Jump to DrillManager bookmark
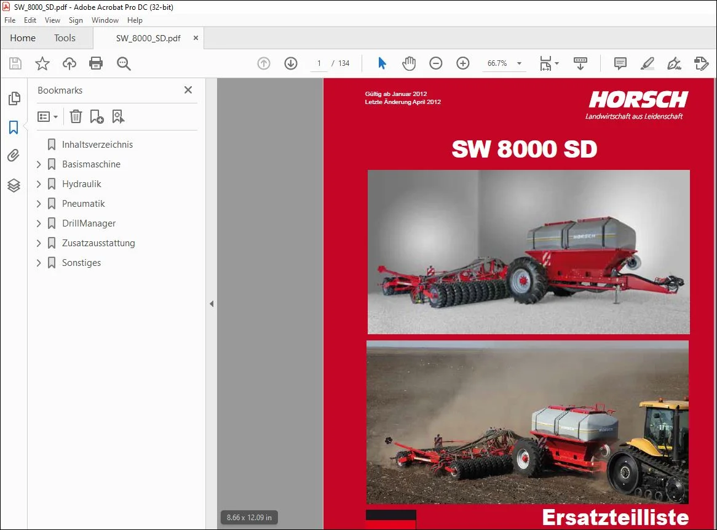717x530 pixels. [x=89, y=223]
